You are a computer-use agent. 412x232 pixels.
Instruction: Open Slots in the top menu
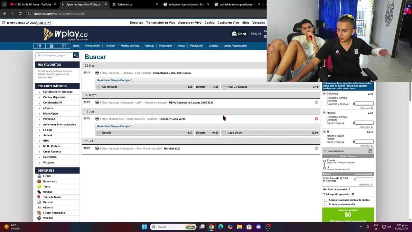point(246,23)
